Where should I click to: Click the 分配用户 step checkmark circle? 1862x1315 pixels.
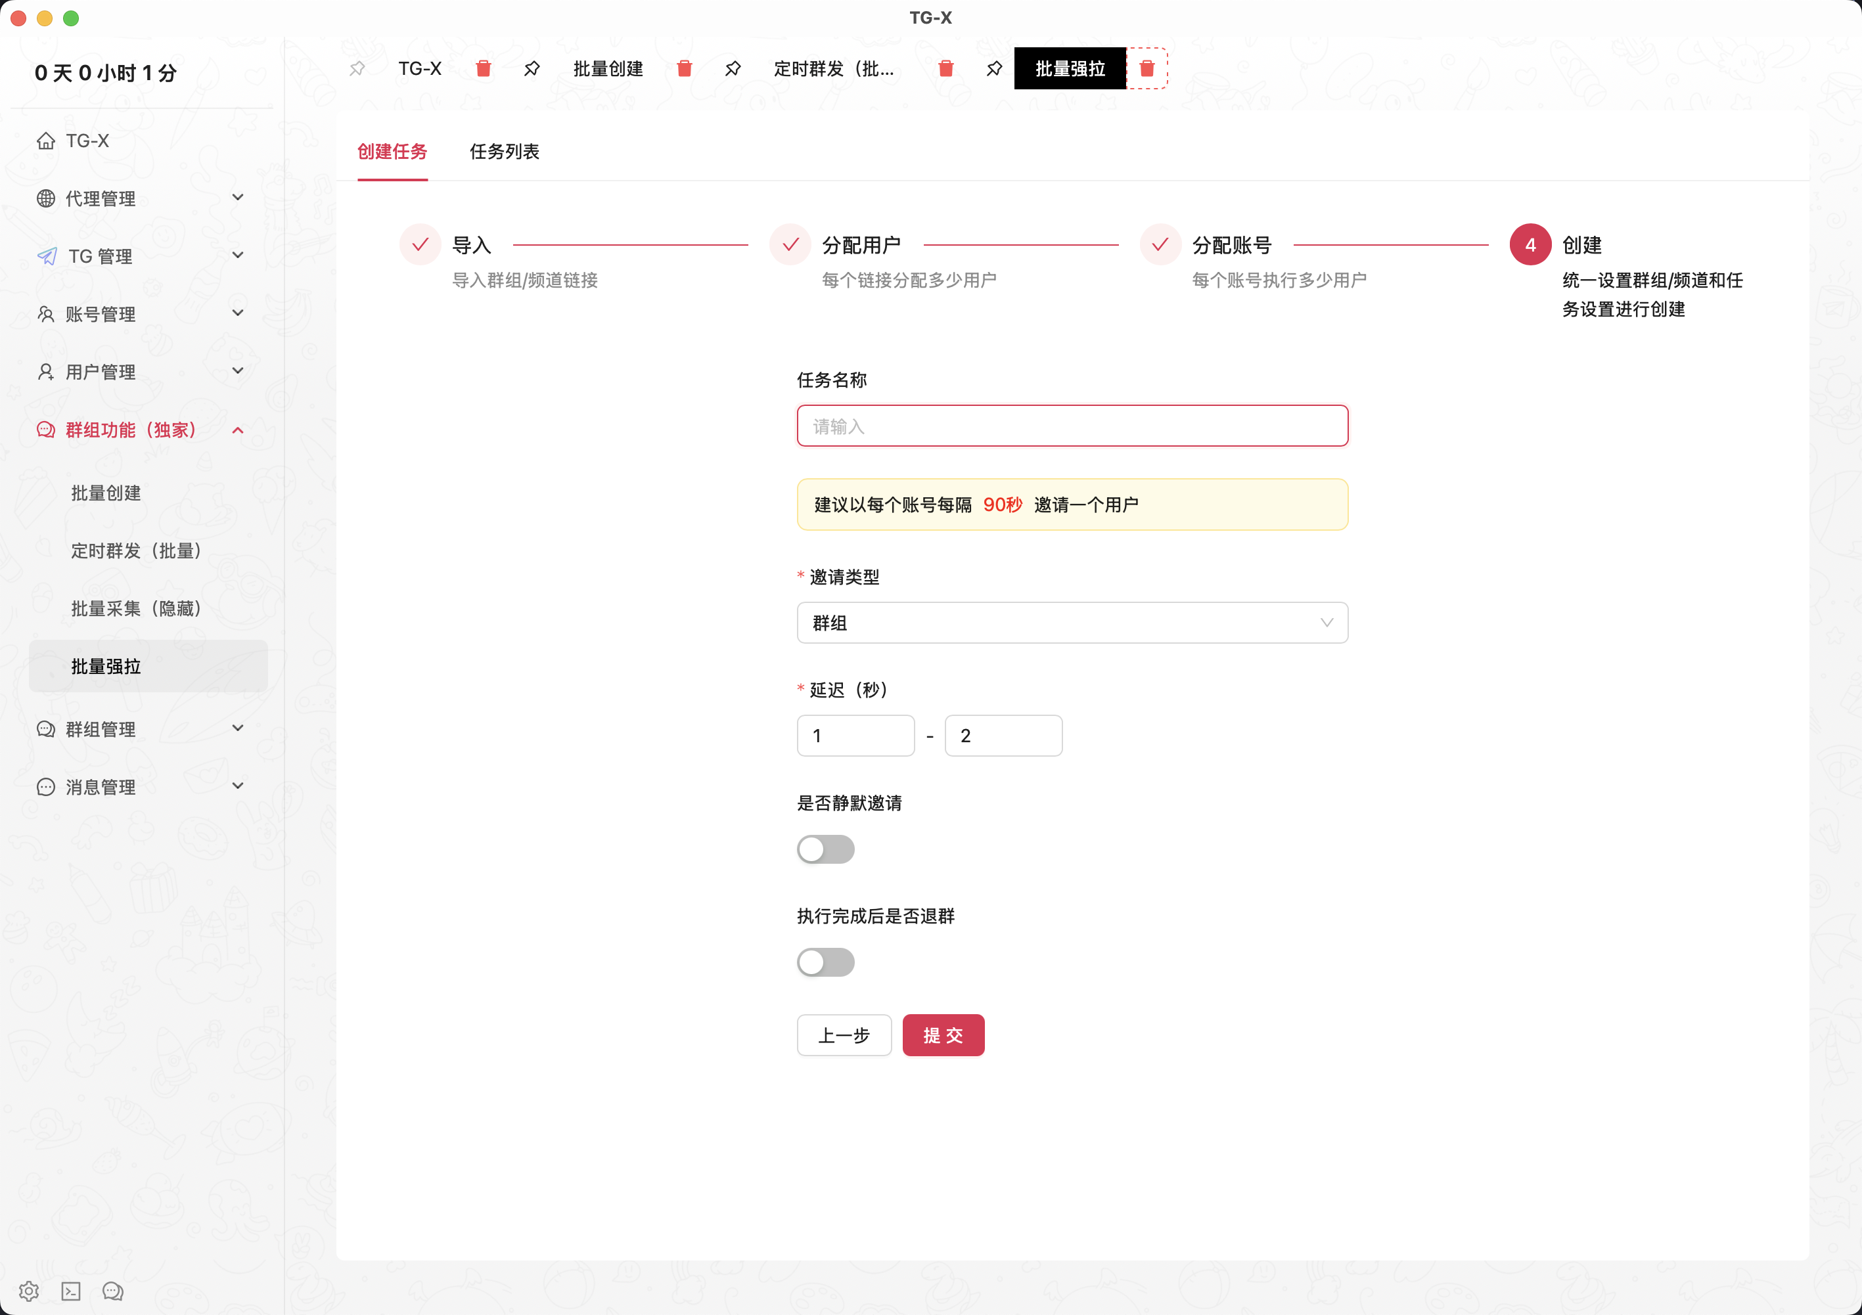pyautogui.click(x=790, y=245)
